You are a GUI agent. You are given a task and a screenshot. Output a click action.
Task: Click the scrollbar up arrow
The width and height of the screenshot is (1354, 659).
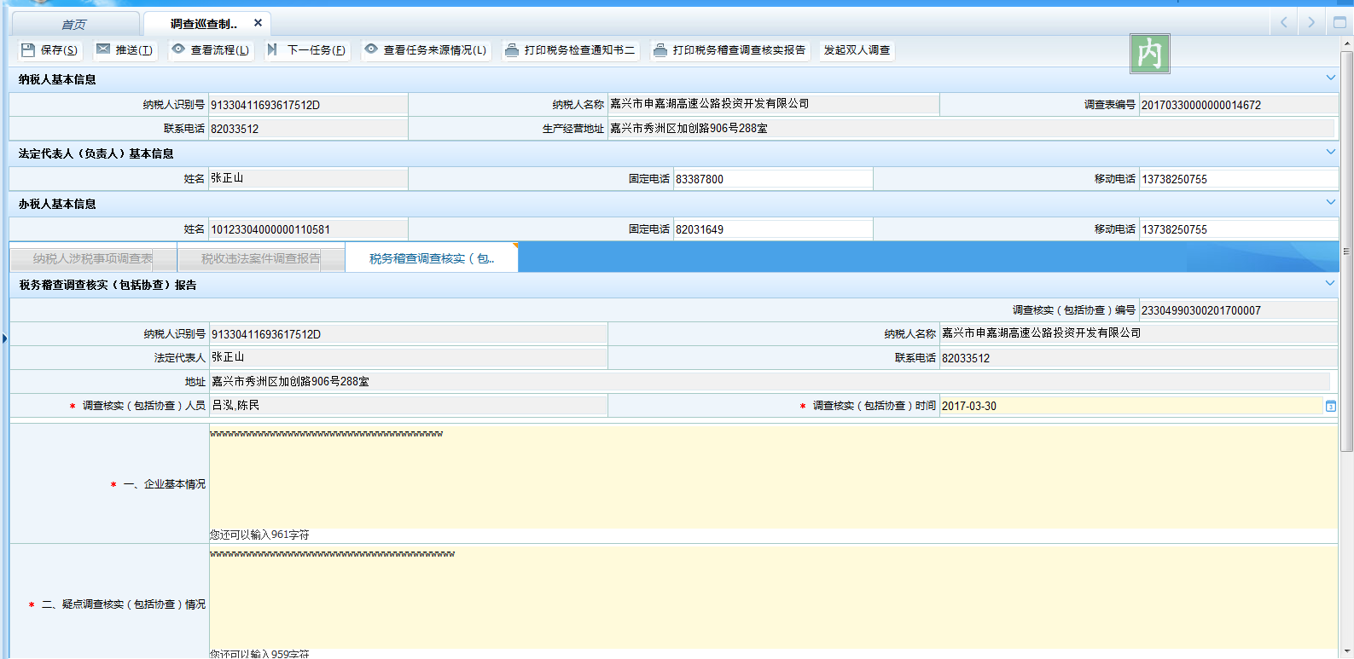[1346, 43]
